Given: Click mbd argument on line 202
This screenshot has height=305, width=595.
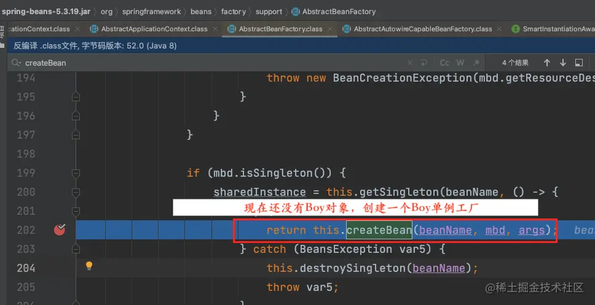Looking at the screenshot, I should 495,230.
